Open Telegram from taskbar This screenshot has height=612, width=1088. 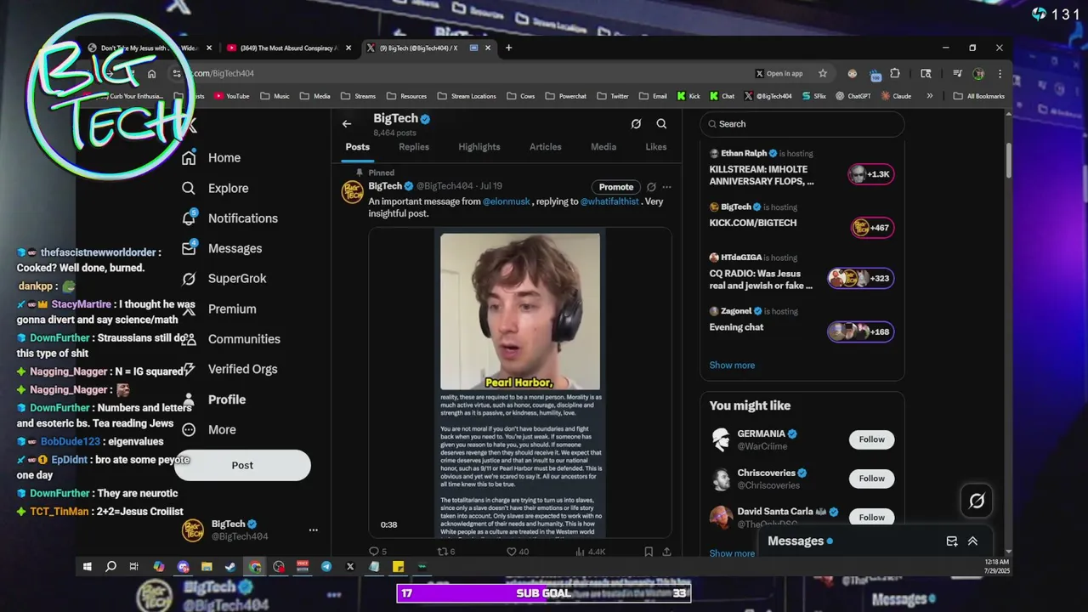click(x=326, y=566)
